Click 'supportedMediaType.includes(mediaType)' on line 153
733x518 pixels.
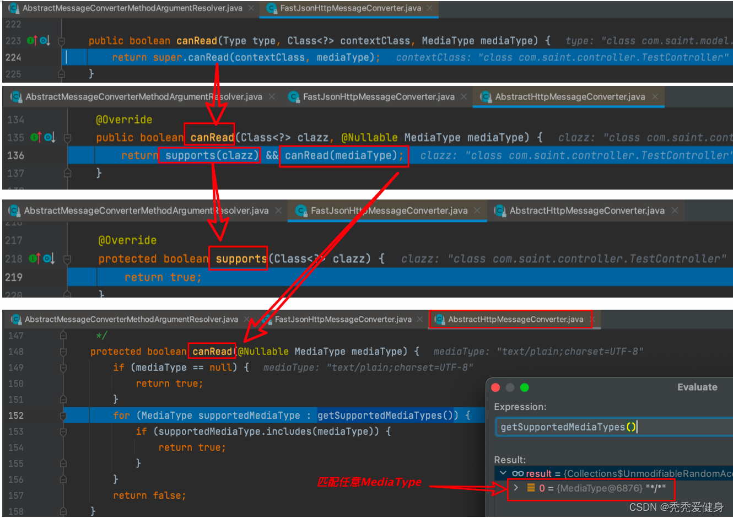[x=267, y=431]
